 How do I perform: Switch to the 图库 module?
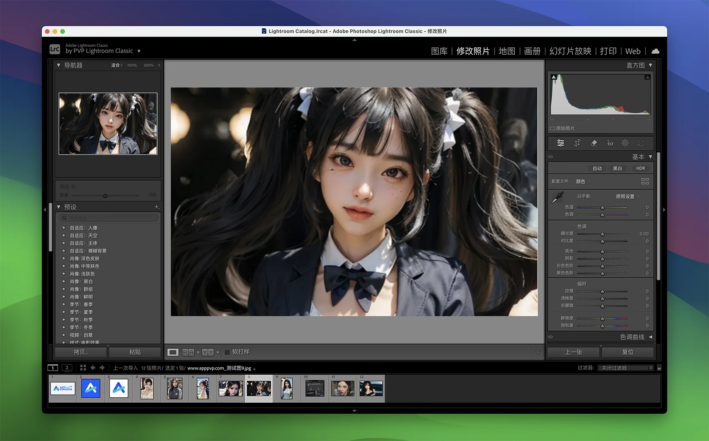click(x=439, y=51)
